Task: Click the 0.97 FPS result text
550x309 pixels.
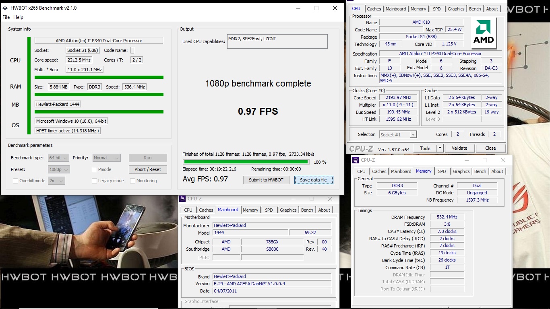Action: (258, 111)
